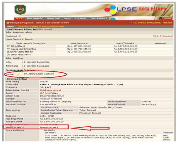Click the Tahun Tunggal value
Viewport: 176px width, 142px height.
click(87, 110)
